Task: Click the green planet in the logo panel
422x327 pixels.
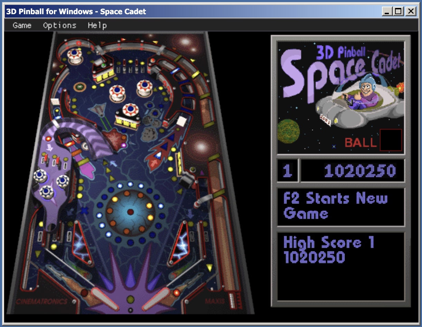Action: pos(288,132)
